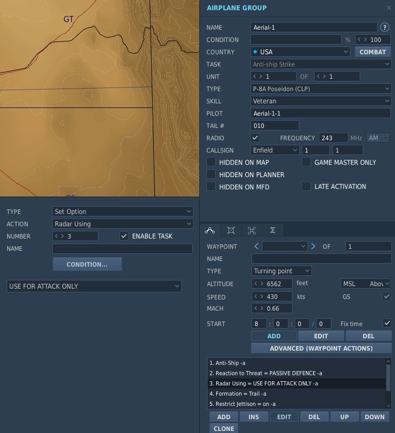395x433 pixels.
Task: Click the INS action button
Action: click(x=254, y=417)
